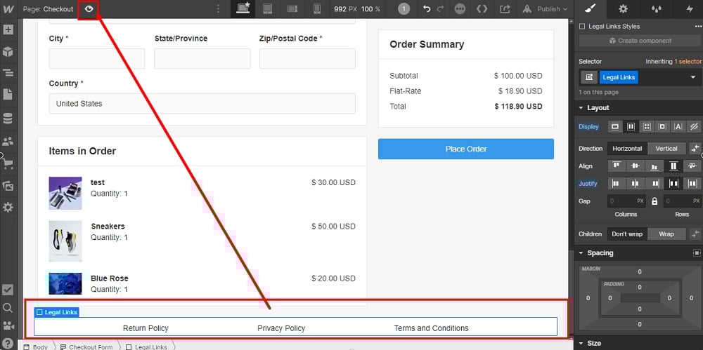Screen dimensions: 703x350
Task: Click the Legal Links class tag
Action: point(619,77)
